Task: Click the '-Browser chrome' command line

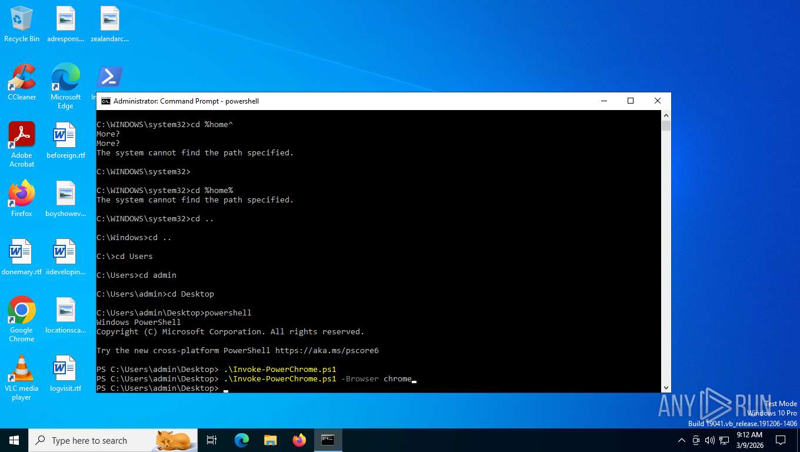Action: [256, 379]
